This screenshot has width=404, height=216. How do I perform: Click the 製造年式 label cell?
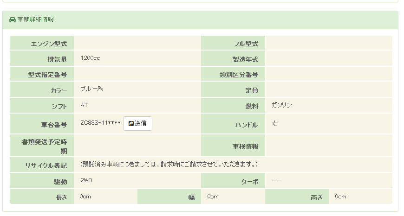click(233, 59)
